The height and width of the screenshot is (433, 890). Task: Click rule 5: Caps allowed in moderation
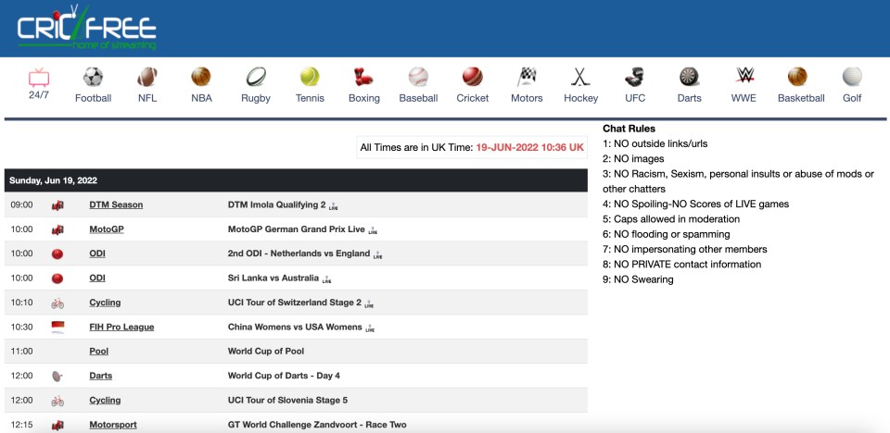click(671, 218)
